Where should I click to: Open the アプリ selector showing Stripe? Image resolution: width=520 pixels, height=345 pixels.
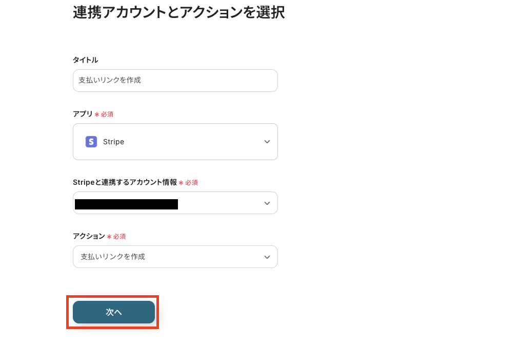coord(175,142)
